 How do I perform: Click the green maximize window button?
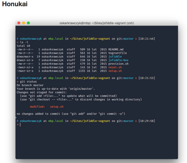coord(28,23)
